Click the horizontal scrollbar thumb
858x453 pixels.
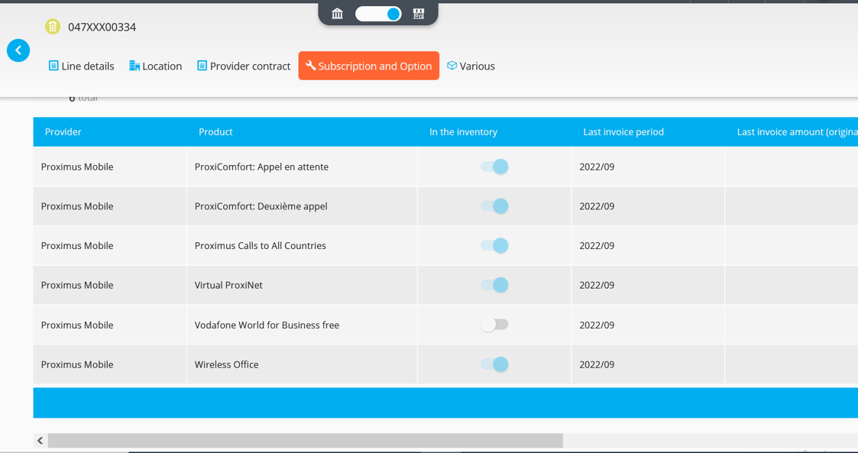point(306,441)
